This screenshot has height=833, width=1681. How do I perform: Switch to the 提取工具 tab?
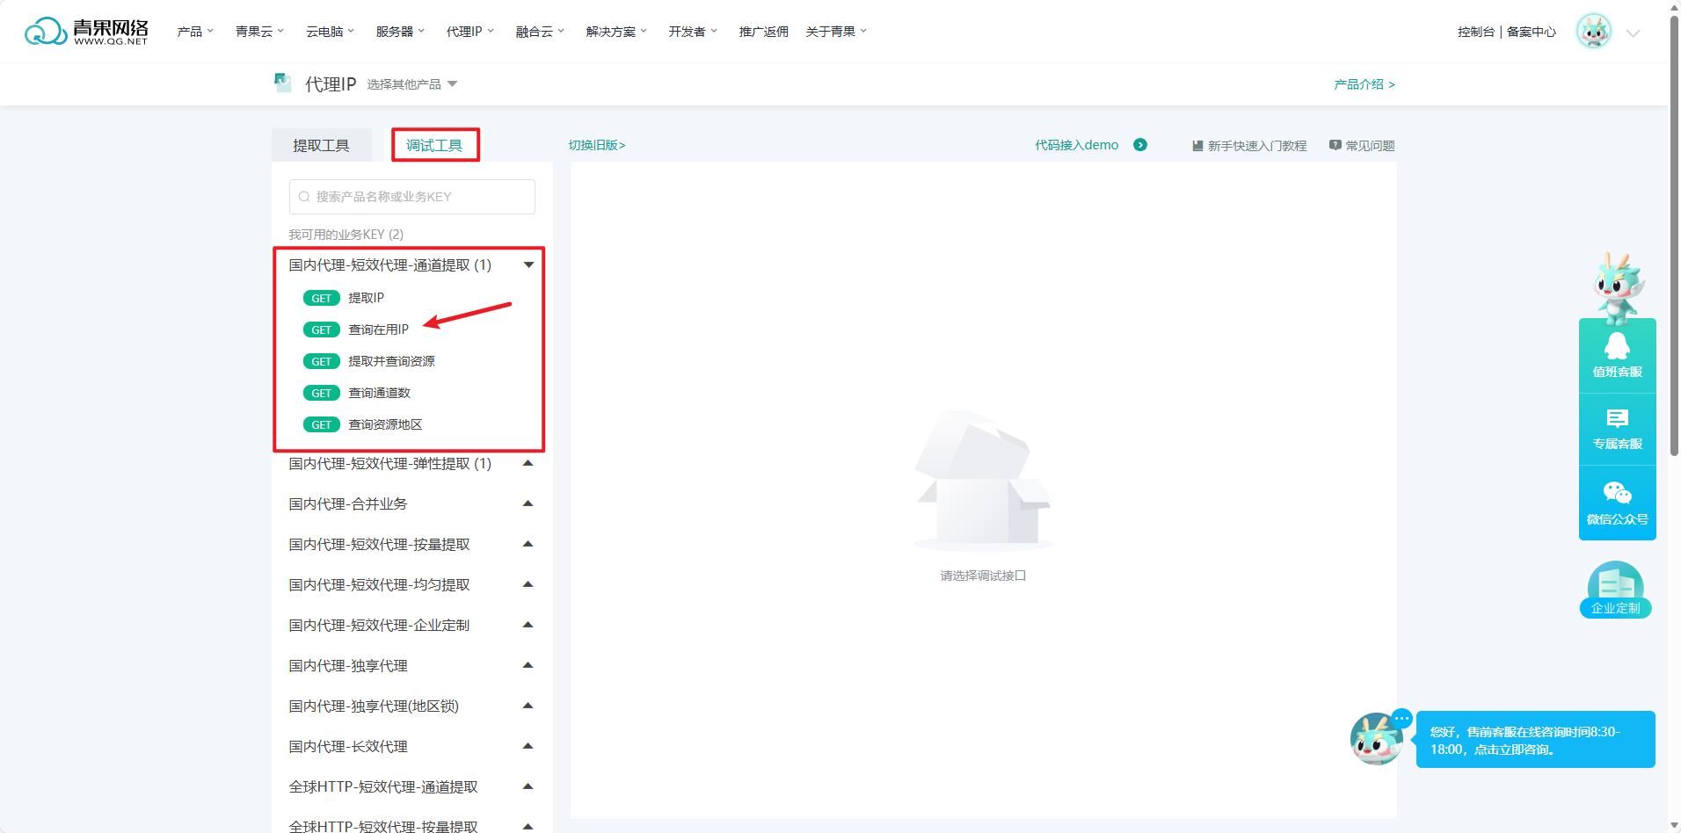pos(321,145)
